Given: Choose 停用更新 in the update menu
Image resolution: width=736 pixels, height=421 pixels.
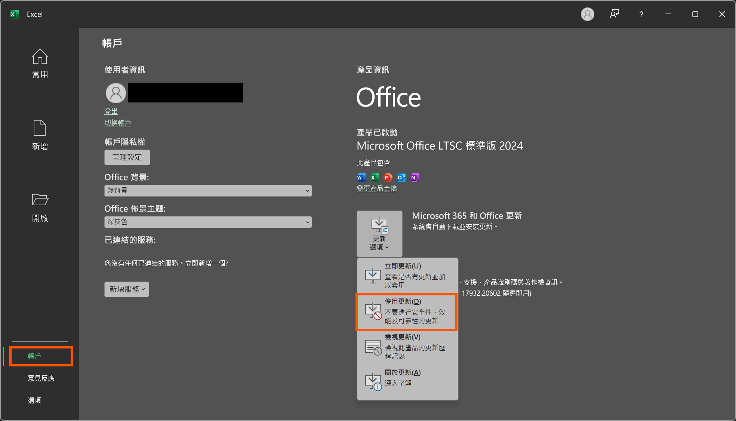Looking at the screenshot, I should (407, 311).
